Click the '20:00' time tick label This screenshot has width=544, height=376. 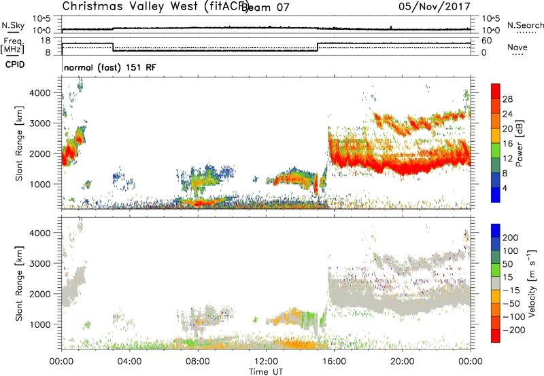point(402,362)
